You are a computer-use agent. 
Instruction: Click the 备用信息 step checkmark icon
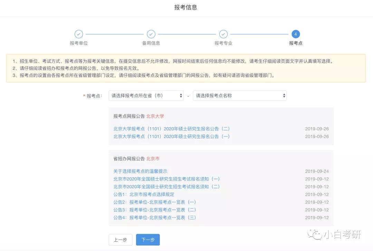tap(151, 34)
